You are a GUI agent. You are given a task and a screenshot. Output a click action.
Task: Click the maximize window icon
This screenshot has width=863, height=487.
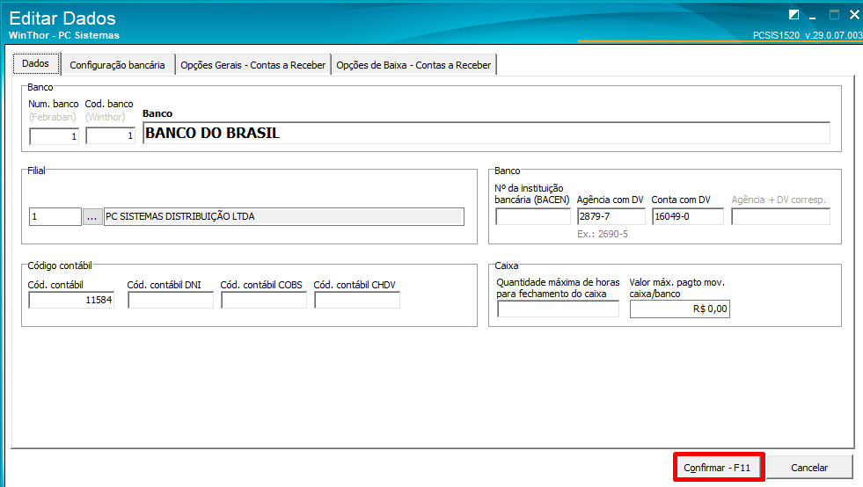[834, 15]
